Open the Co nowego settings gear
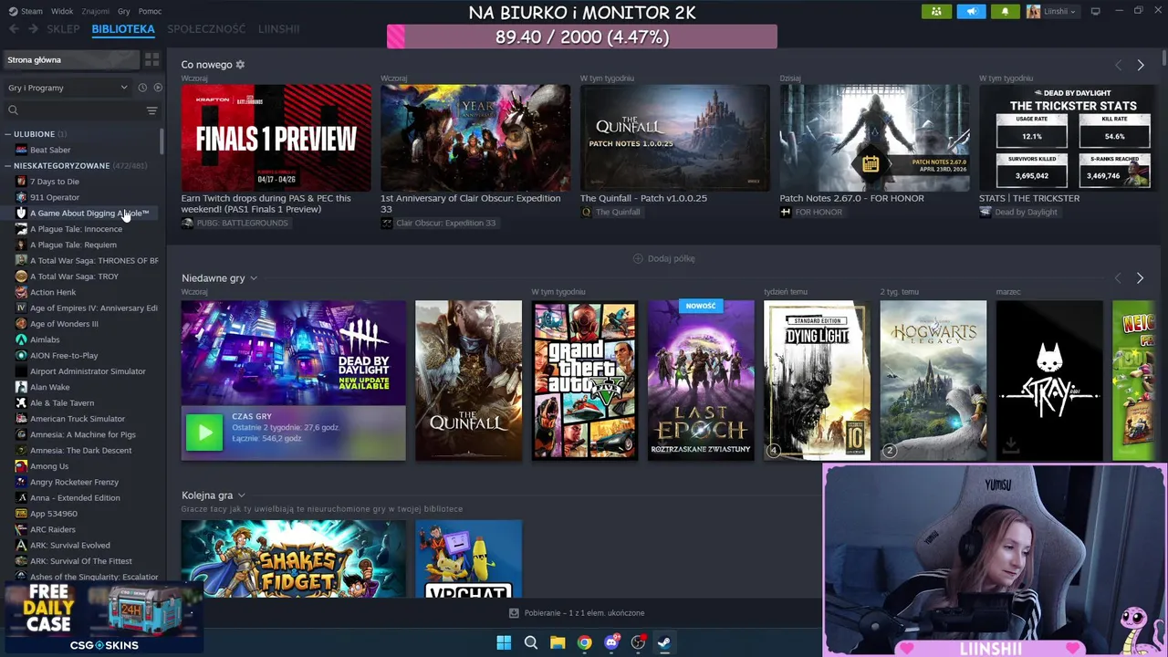Screen dimensions: 1168x657 coord(240,65)
